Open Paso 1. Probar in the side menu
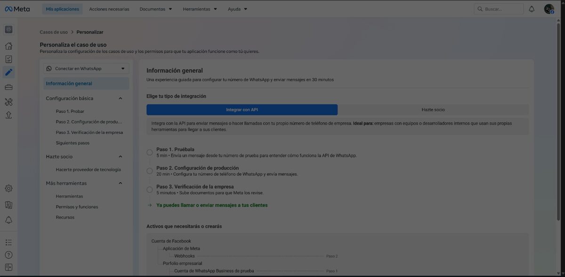565x277 pixels. point(70,111)
